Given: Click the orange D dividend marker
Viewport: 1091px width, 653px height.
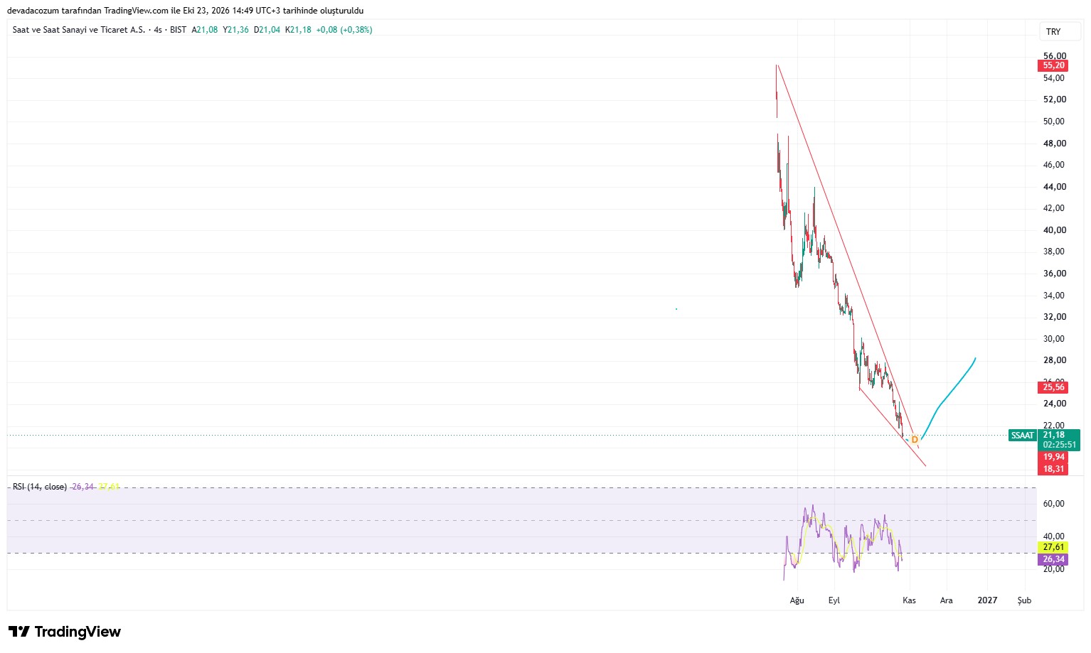Looking at the screenshot, I should click(915, 439).
